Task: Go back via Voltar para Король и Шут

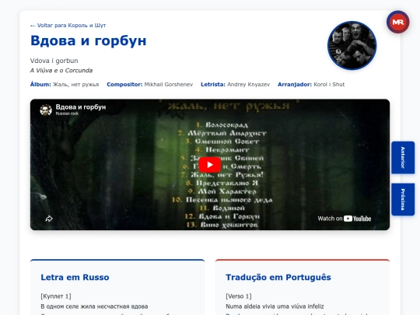Action: click(68, 26)
